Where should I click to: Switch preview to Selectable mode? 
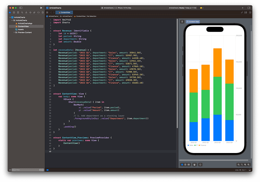185,164
